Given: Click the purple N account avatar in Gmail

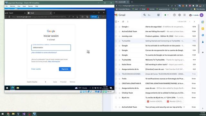Looking at the screenshot, I should coord(201,15).
